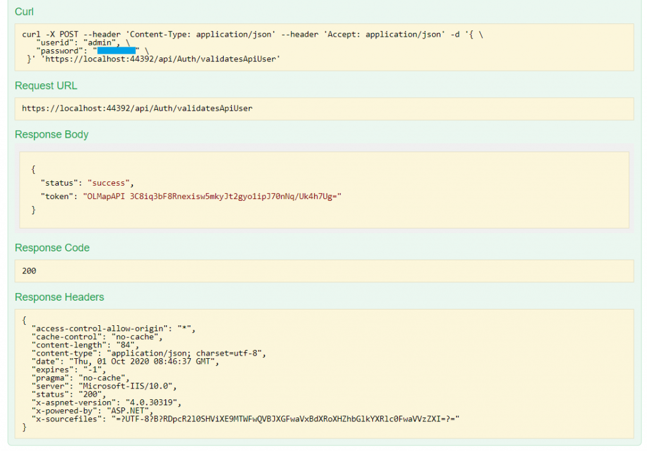Click the x-sourcefiles encoded value
This screenshot has width=647, height=451.
285,419
